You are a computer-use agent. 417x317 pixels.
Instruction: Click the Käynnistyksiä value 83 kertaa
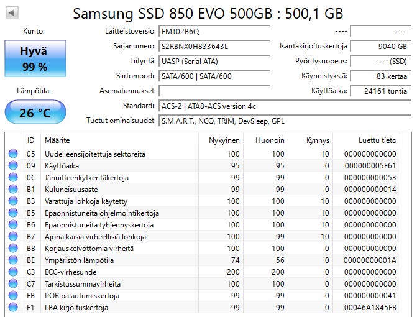(381, 76)
